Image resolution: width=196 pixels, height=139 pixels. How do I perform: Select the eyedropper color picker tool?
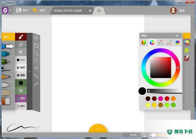point(36,84)
